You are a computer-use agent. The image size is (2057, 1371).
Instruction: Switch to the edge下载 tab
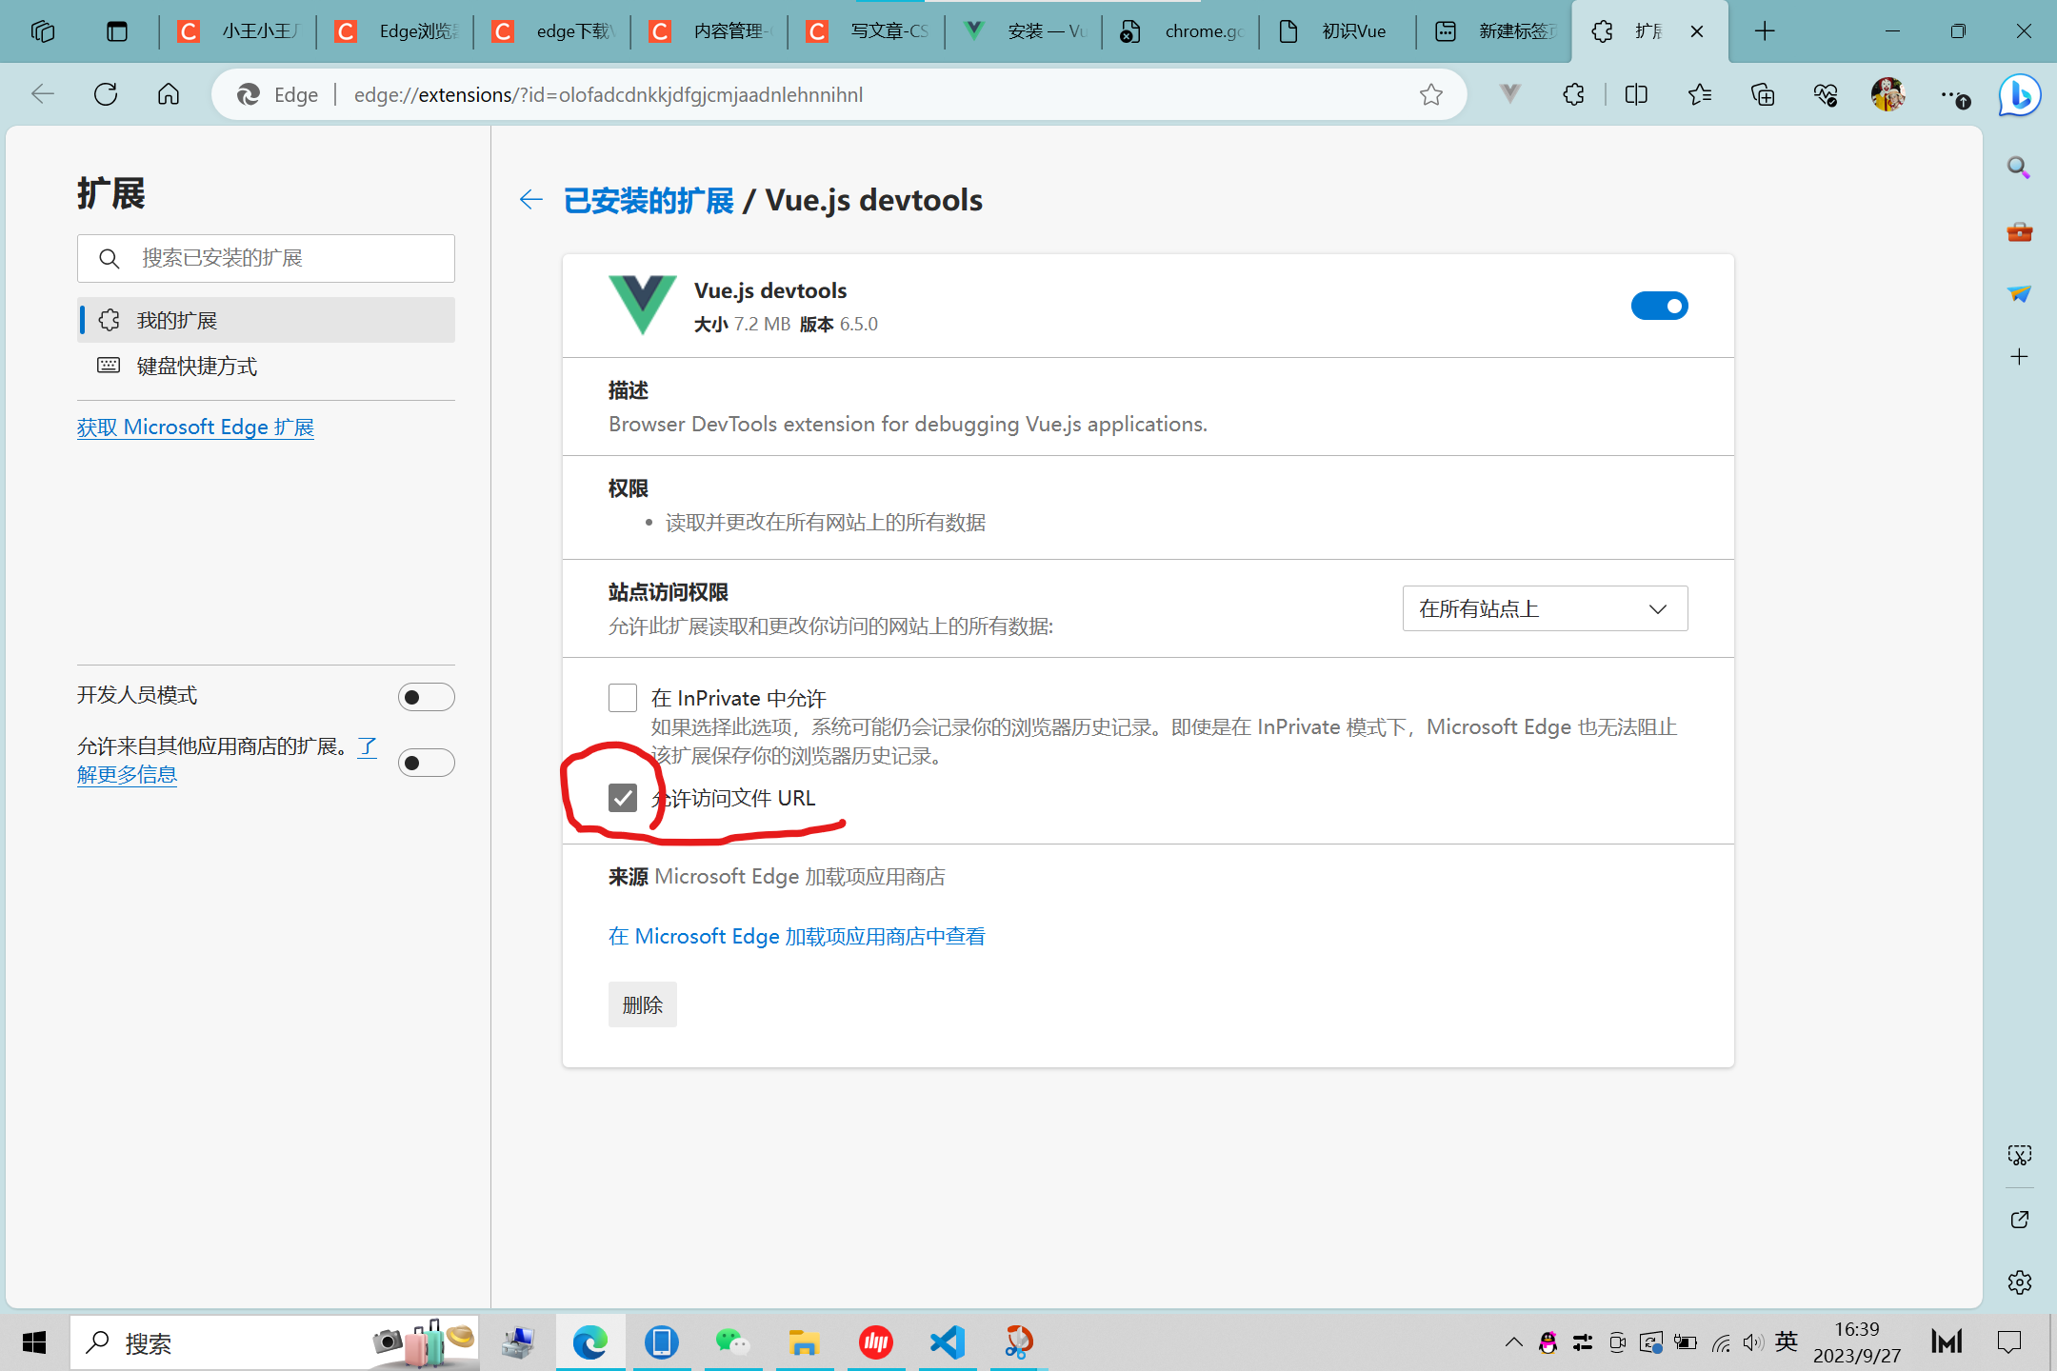tap(550, 31)
